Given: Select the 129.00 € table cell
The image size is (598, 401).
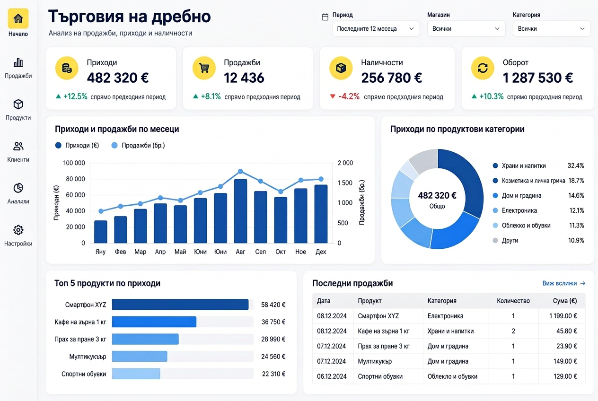Looking at the screenshot, I should 565,376.
